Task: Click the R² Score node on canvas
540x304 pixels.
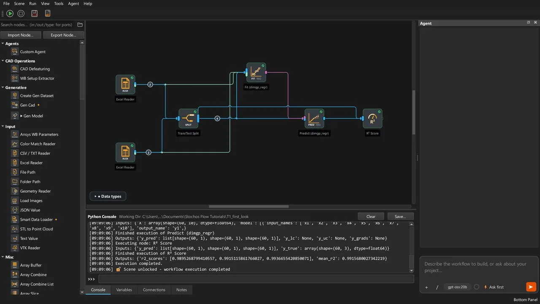Action: (x=373, y=119)
